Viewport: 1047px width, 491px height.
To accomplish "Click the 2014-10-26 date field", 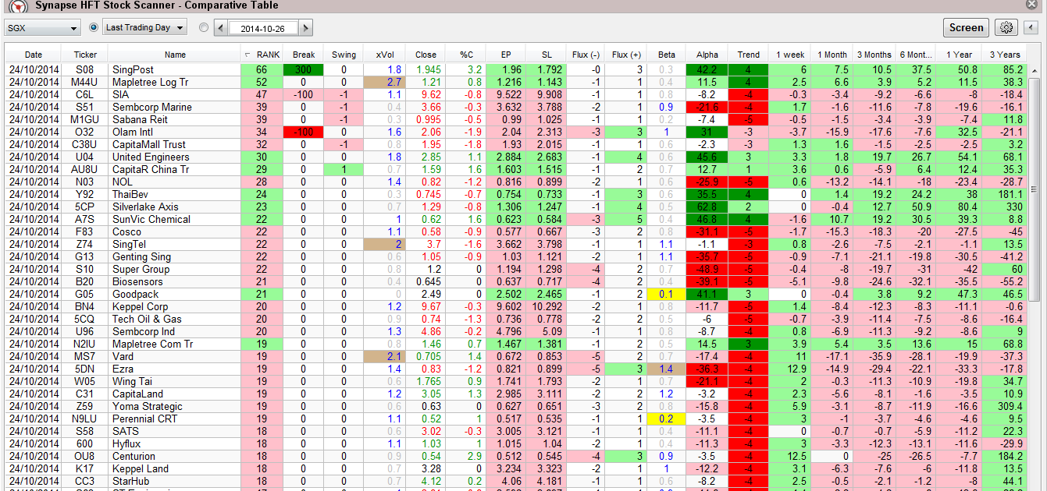I will click(x=263, y=28).
